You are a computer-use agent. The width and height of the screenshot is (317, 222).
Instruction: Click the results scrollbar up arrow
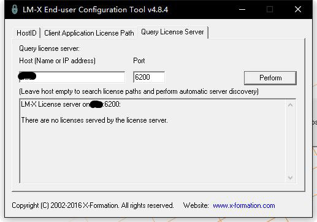click(290, 105)
